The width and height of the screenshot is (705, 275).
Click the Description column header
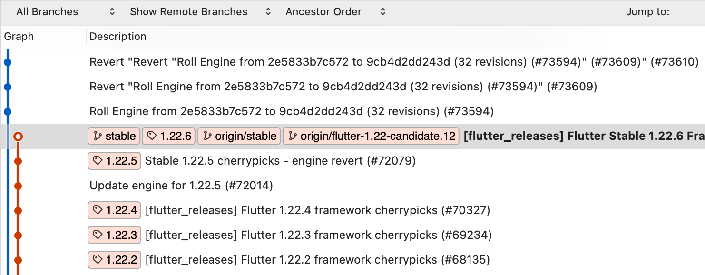pyautogui.click(x=118, y=37)
